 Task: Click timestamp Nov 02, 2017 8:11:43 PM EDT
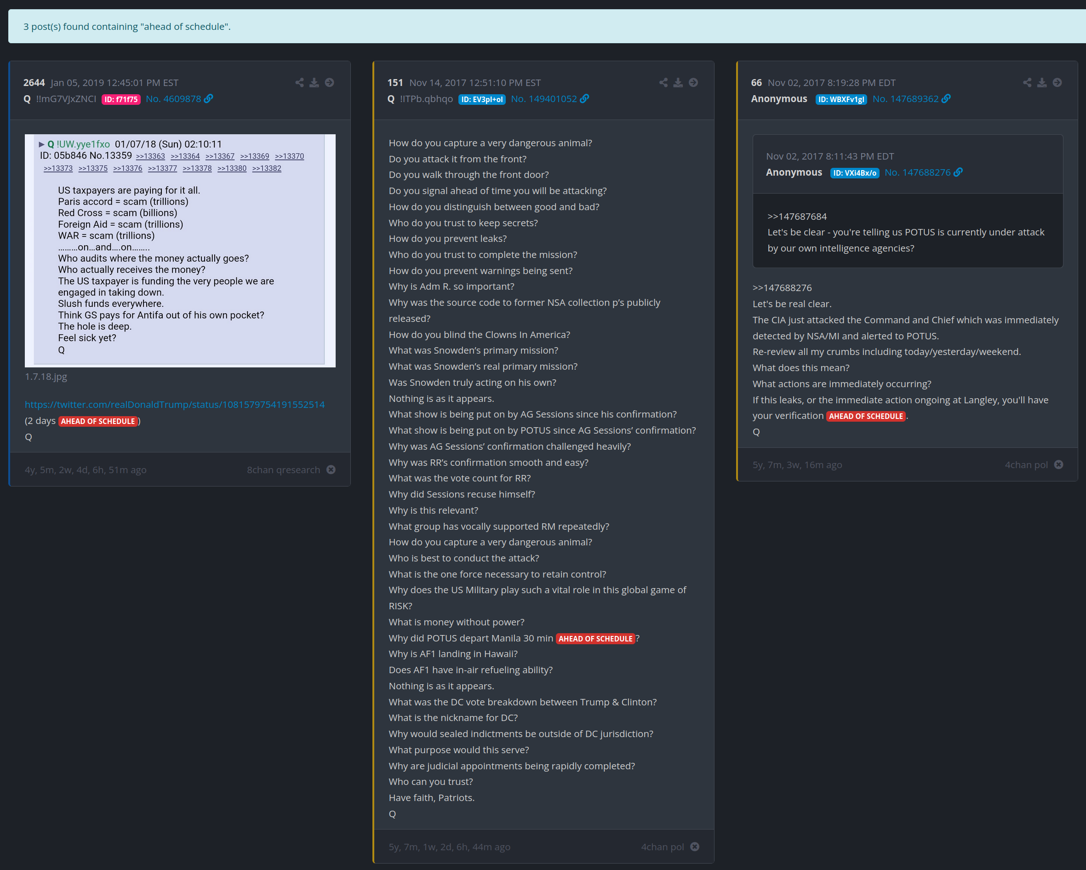pos(830,156)
